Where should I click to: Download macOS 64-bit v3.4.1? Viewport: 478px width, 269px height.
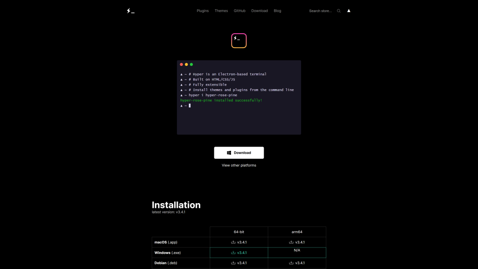[239, 242]
